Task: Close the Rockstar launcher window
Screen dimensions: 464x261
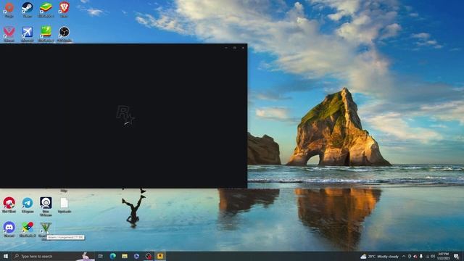Action: (244, 48)
